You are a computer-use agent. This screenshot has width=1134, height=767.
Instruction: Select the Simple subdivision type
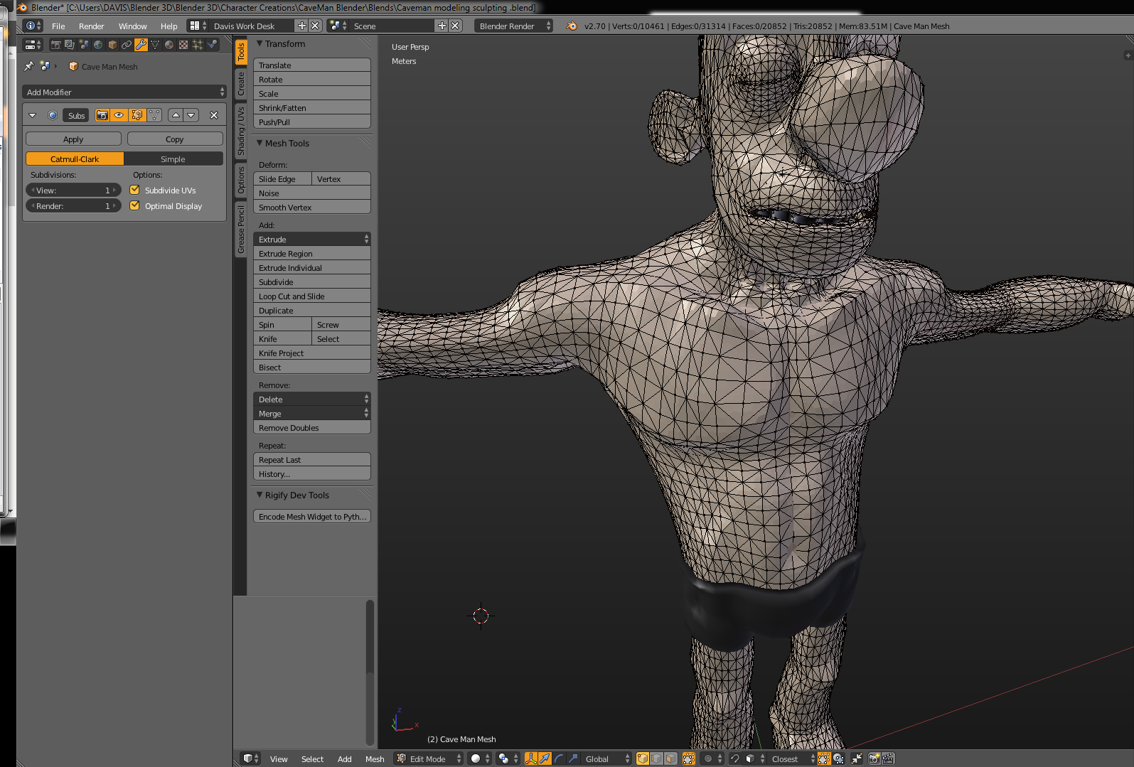tap(173, 159)
